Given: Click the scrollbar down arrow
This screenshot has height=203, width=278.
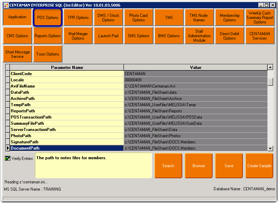Looking at the screenshot, I should point(270,148).
